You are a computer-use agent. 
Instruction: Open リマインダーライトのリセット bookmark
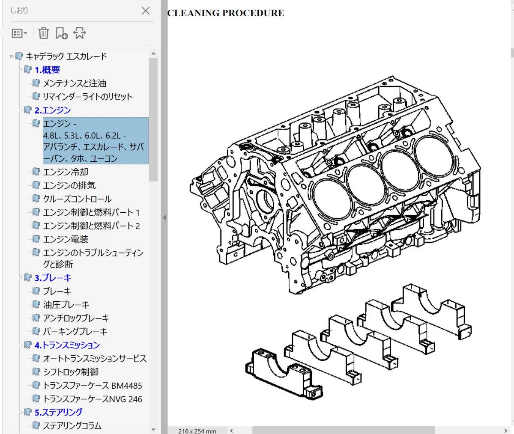coord(88,96)
